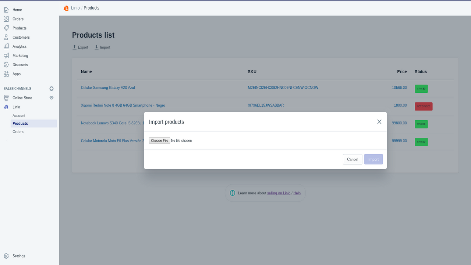Open Celular Motorola Moto E6 Plus product

[x=113, y=141]
